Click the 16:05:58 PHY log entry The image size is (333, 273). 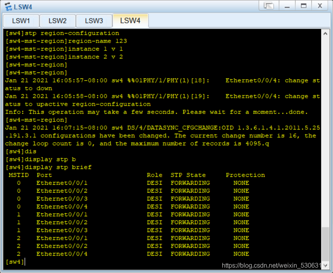coord(162,100)
